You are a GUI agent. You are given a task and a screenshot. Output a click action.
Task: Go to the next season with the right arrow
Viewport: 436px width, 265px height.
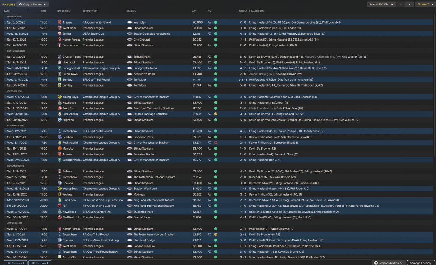[x=409, y=4]
